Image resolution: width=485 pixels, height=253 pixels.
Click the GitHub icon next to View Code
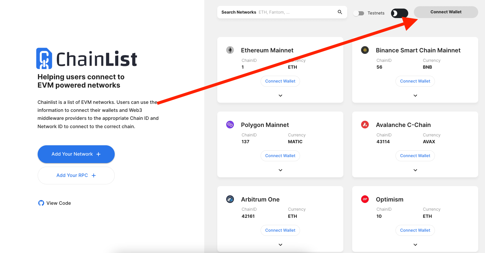41,203
